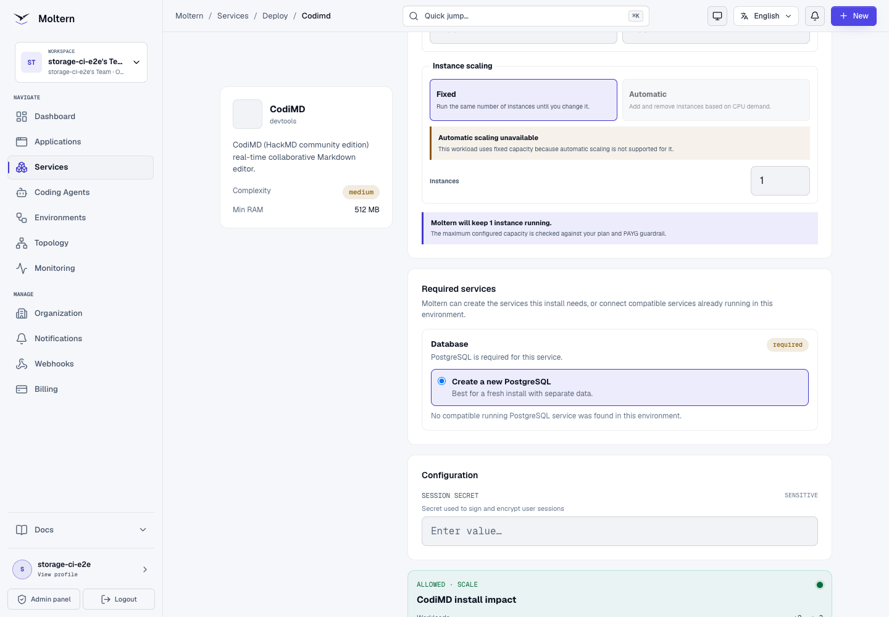This screenshot has width=889, height=617.
Task: Open the Dashboard sidebar icon
Action: [22, 117]
